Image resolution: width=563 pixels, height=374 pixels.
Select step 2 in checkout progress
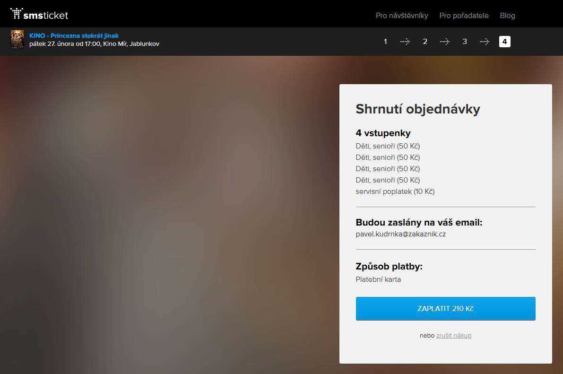(x=425, y=42)
